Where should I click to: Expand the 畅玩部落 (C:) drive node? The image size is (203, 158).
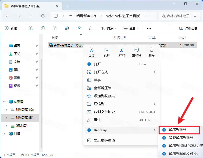click(6, 110)
